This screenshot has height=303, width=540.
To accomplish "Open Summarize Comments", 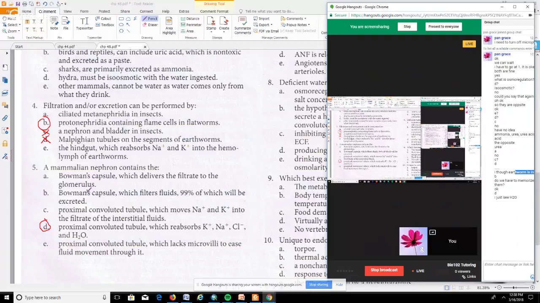I will (243, 26).
